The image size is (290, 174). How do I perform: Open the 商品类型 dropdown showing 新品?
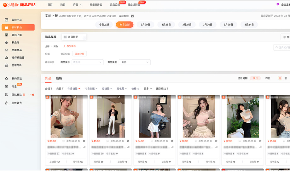pyautogui.click(x=135, y=62)
